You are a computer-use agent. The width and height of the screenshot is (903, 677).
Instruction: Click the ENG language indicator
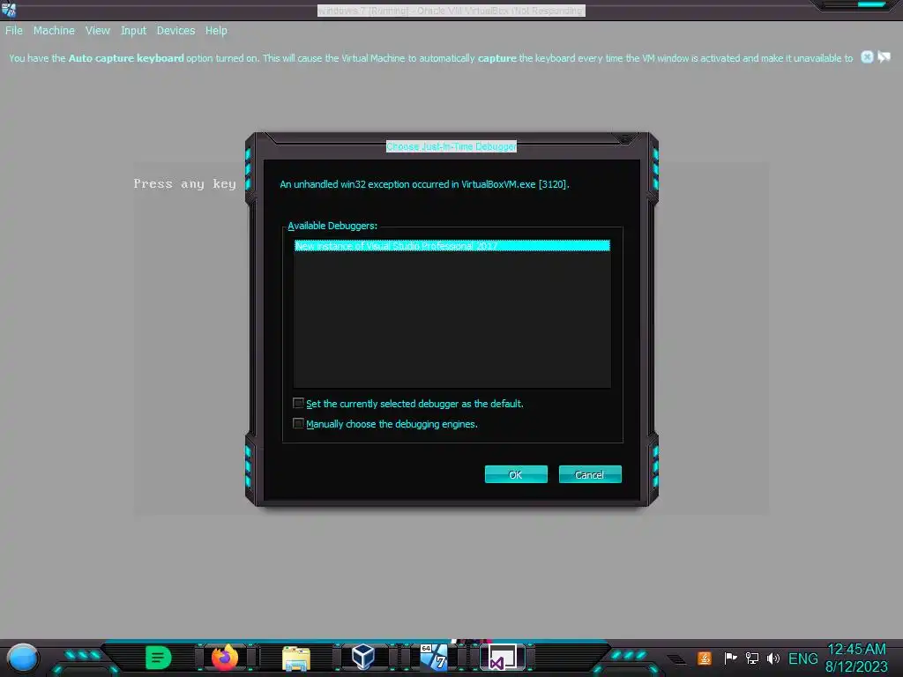[x=802, y=658]
